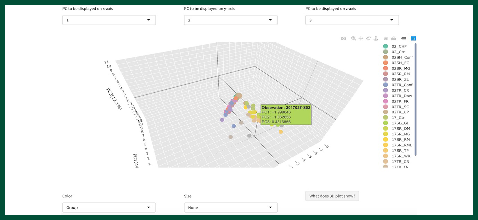
Task: Toggle the 17_Ctrl legend entry
Action: click(395, 117)
